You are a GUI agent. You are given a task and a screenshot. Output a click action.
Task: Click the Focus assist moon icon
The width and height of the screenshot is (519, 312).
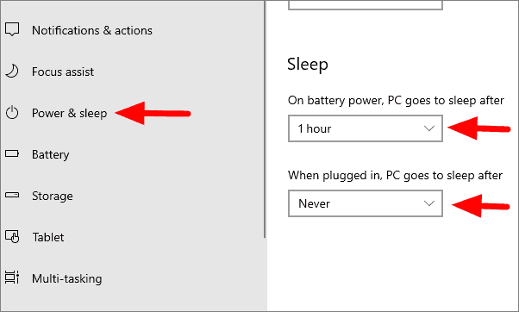12,72
